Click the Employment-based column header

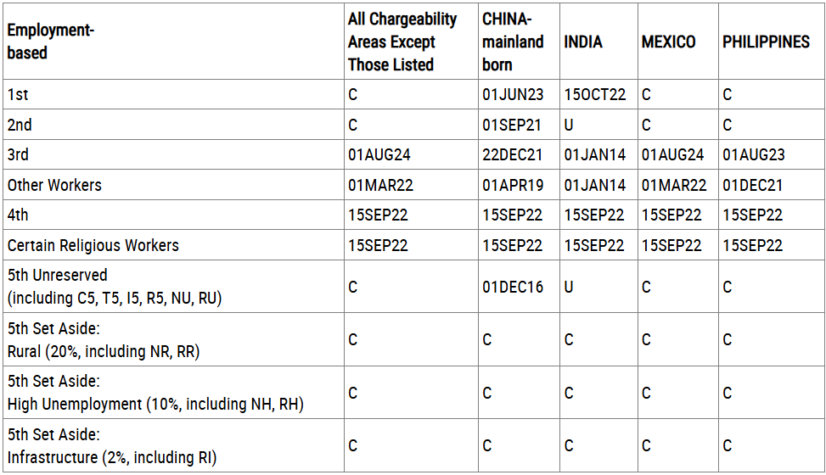click(51, 42)
